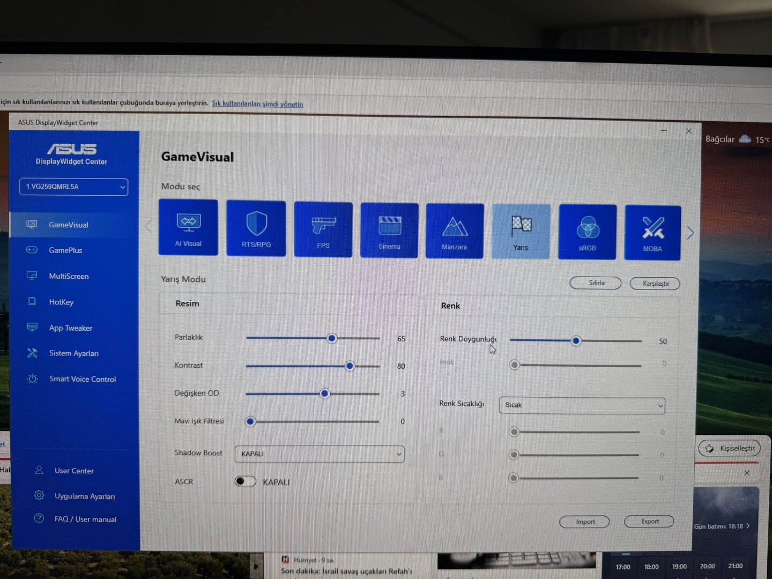Click the Değişken OD slider
The height and width of the screenshot is (579, 772).
tap(313, 394)
